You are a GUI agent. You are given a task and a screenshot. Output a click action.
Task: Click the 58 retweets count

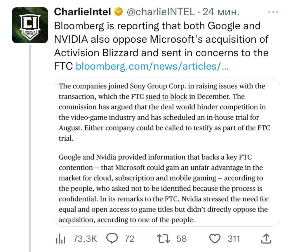pyautogui.click(x=181, y=239)
